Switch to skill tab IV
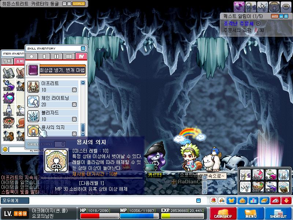293x220 pixels. tap(81, 56)
